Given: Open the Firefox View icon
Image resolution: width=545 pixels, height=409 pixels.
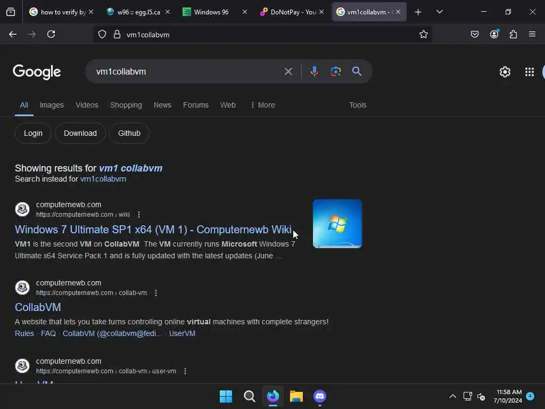Looking at the screenshot, I should point(11,12).
